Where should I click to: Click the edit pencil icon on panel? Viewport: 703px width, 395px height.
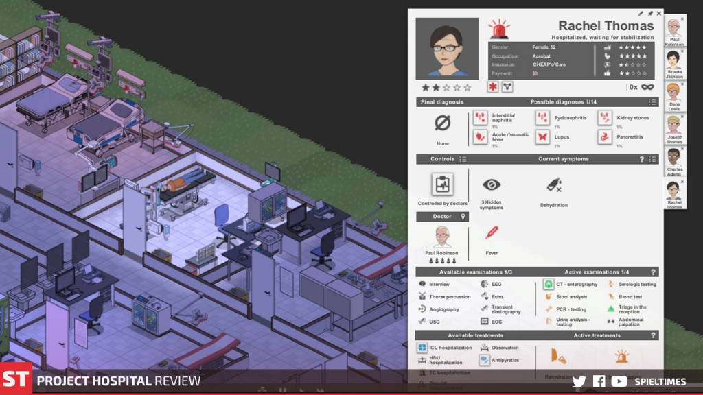pos(641,14)
